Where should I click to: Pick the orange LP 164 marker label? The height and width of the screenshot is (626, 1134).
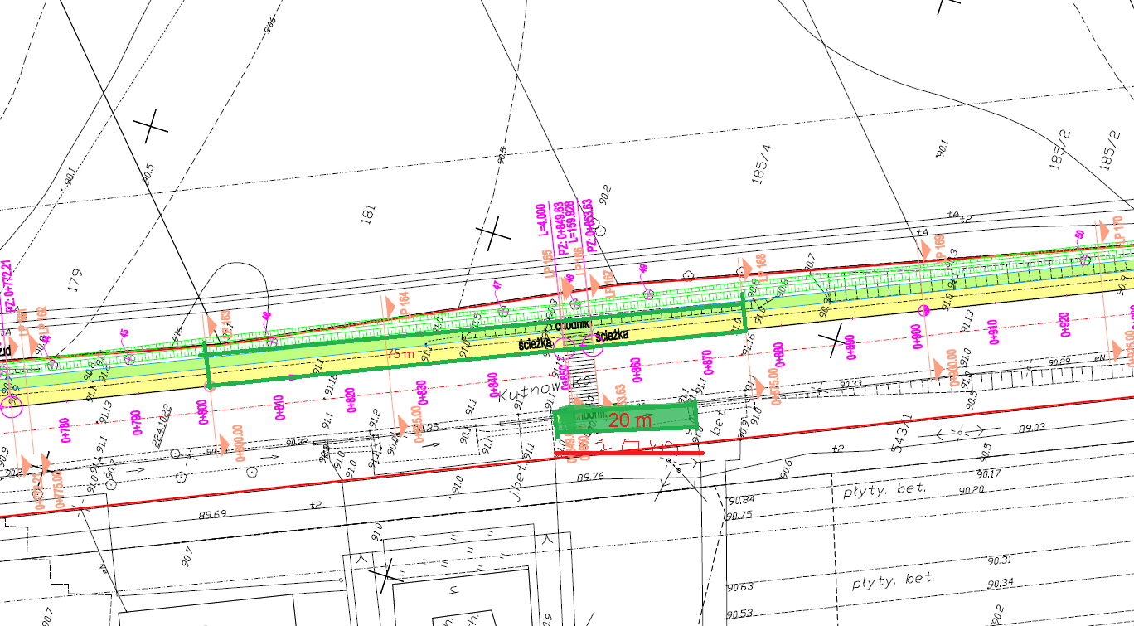[x=405, y=304]
